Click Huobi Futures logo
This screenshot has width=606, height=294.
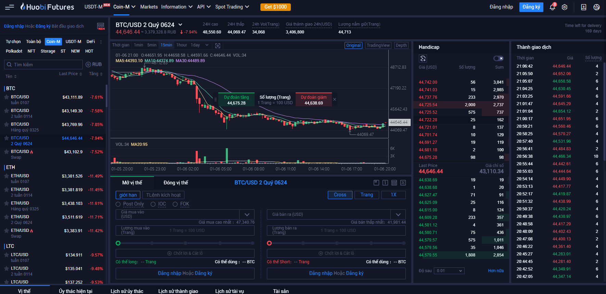point(47,7)
